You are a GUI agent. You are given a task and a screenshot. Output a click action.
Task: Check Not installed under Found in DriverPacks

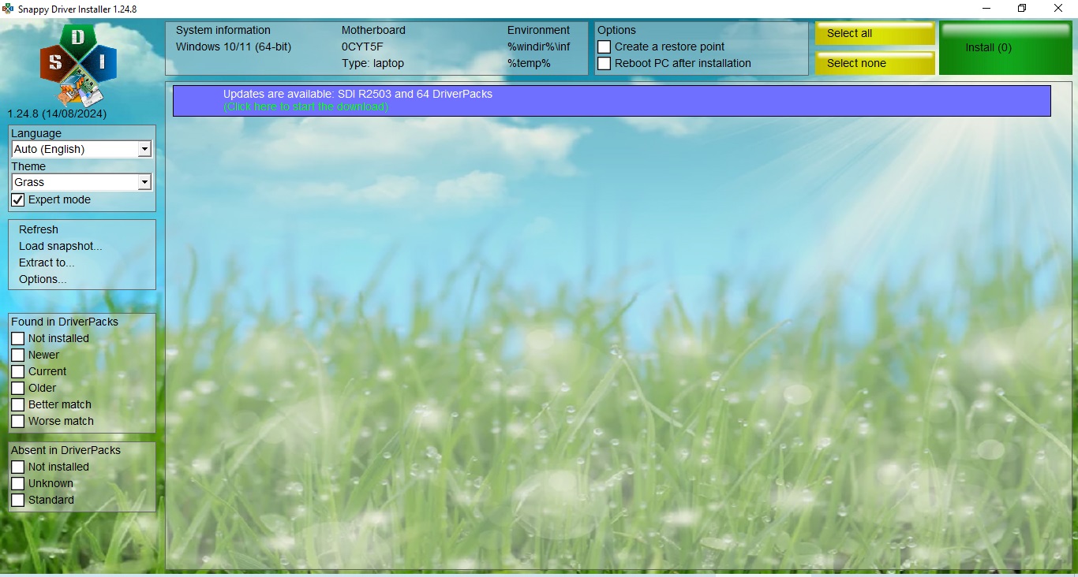(x=17, y=338)
